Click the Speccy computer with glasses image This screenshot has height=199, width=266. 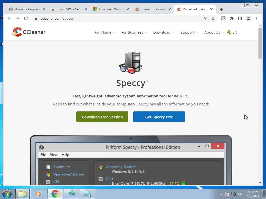[131, 62]
